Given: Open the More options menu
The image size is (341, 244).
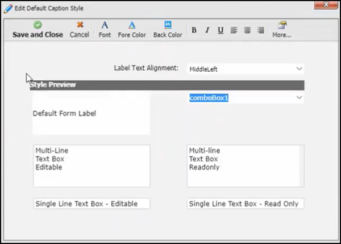Looking at the screenshot, I should pyautogui.click(x=282, y=30).
